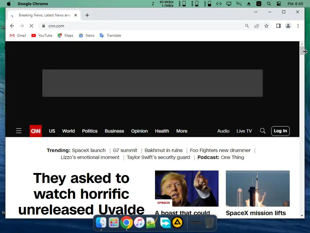
Task: Click the zoom magnifier in the address bar
Action: (x=247, y=26)
